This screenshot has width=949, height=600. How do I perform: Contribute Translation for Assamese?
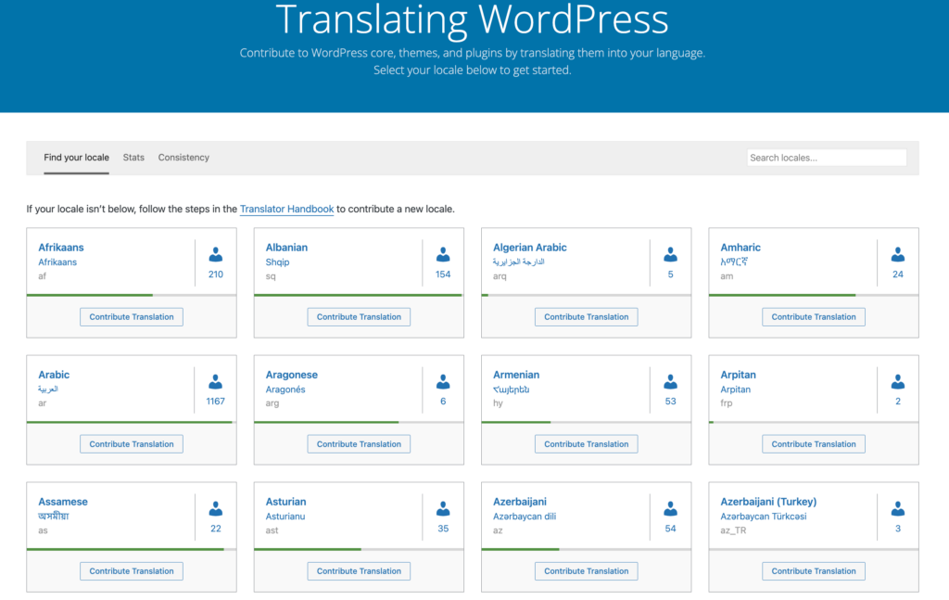132,571
